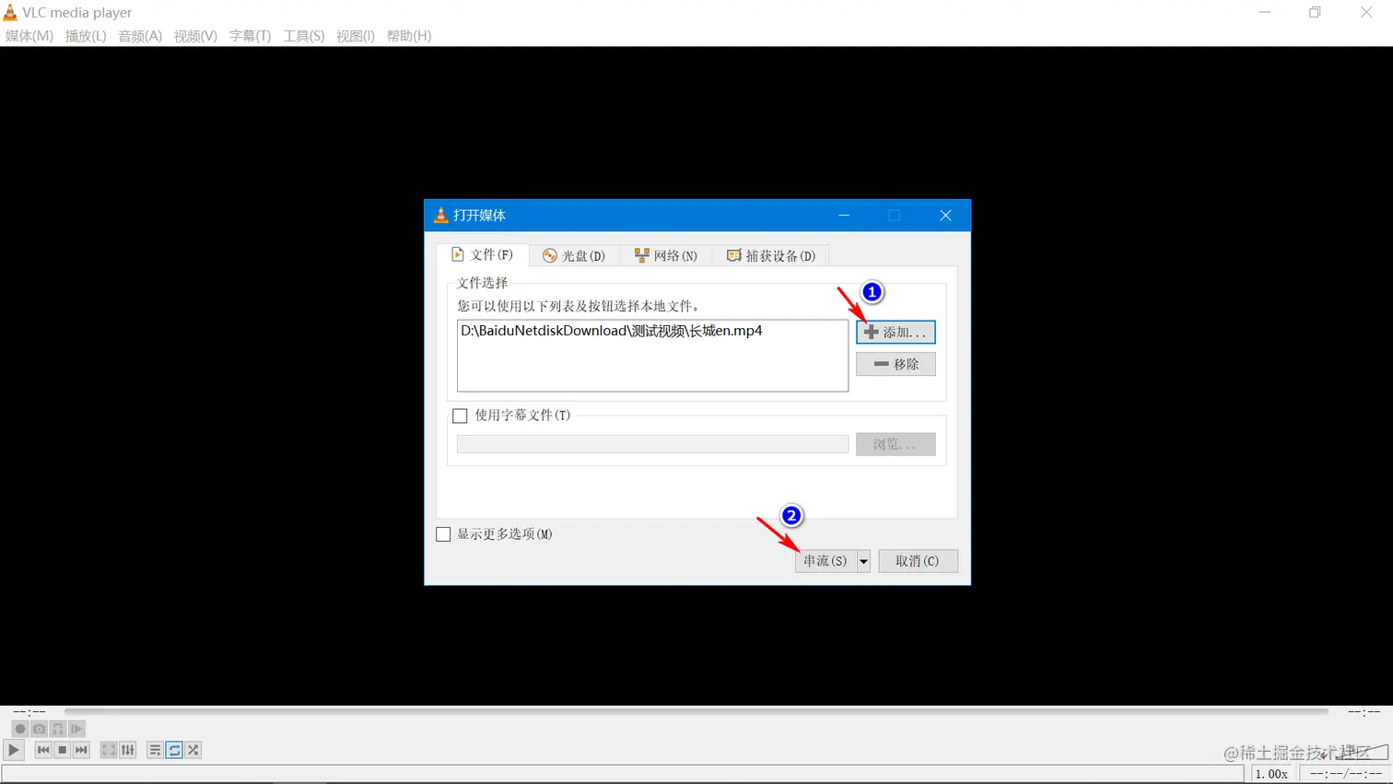Toggle loop repeat mode
Viewport: 1393px width, 784px height.
(x=174, y=750)
